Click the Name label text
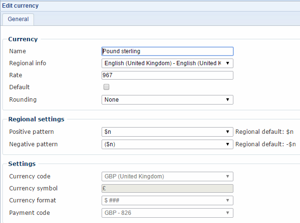The width and height of the screenshot is (300, 223). click(18, 51)
